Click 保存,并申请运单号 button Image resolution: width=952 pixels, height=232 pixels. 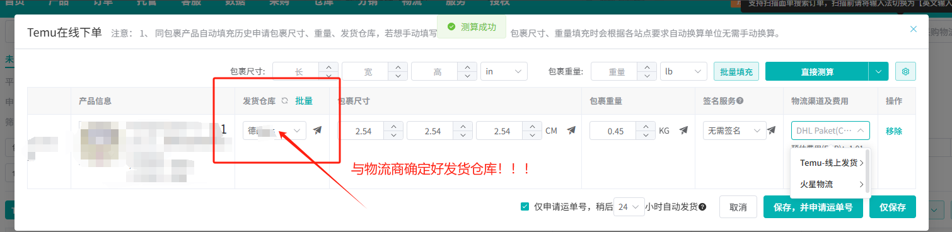point(813,207)
